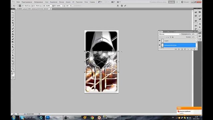Select the Hand tool
213x120 pixels.
pos(13,66)
